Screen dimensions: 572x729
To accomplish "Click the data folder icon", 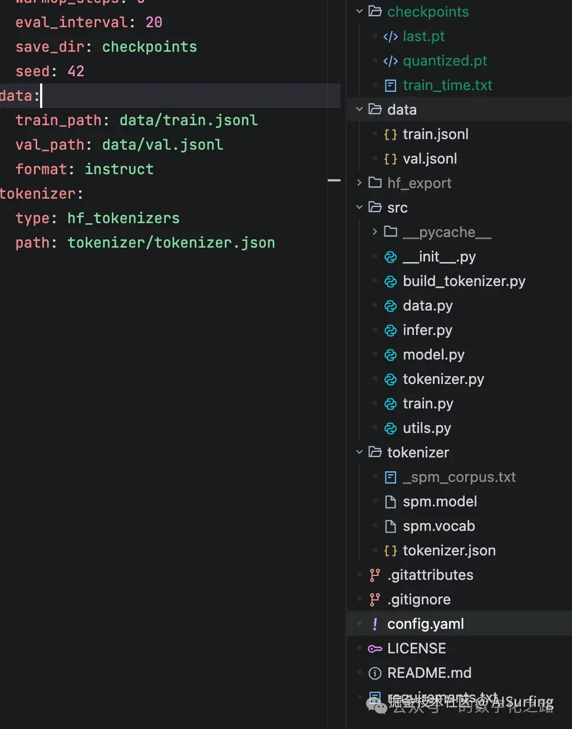I will tap(375, 109).
